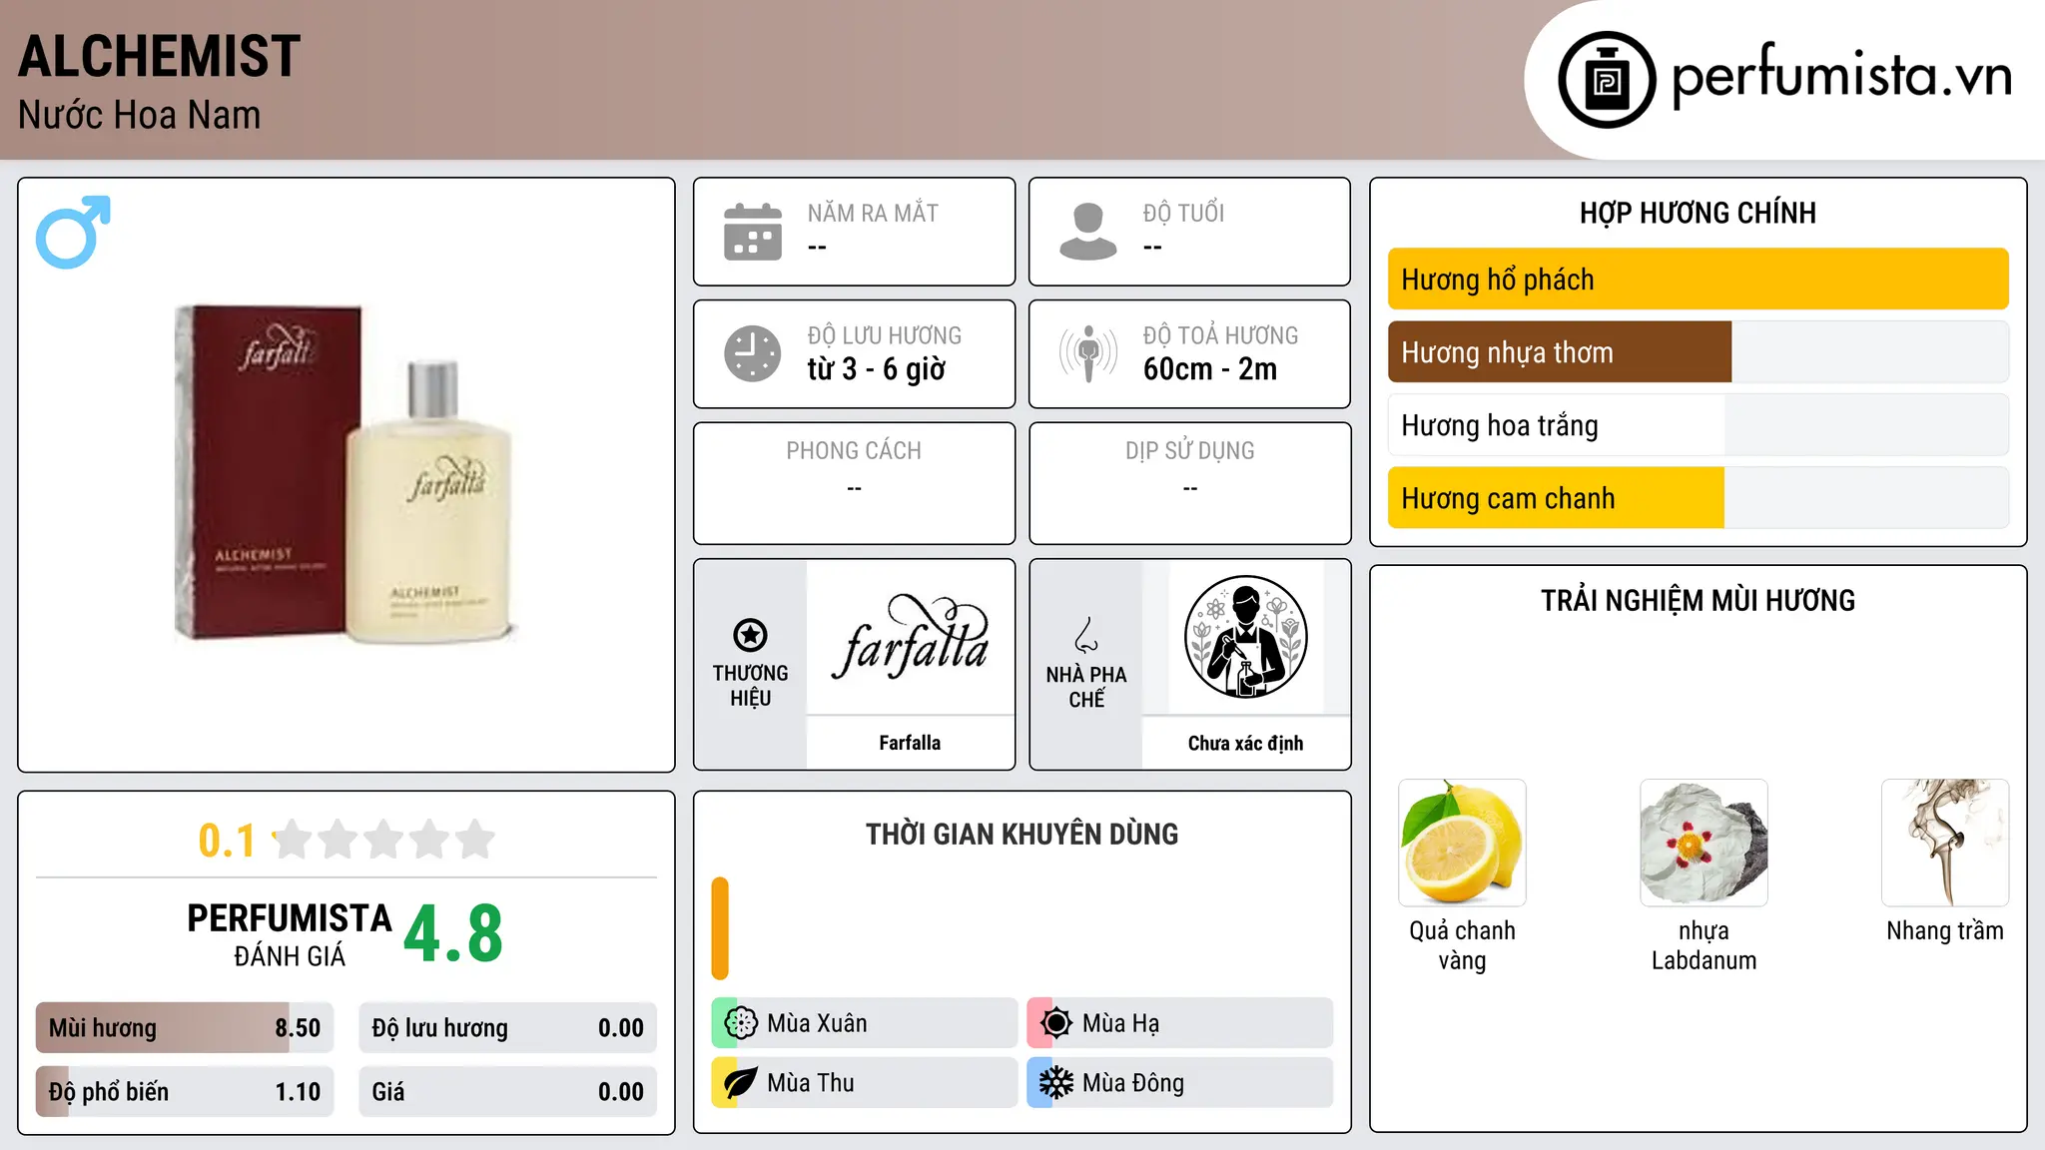Click the perfumista.vn site name
This screenshot has width=2045, height=1150.
pos(1841,76)
